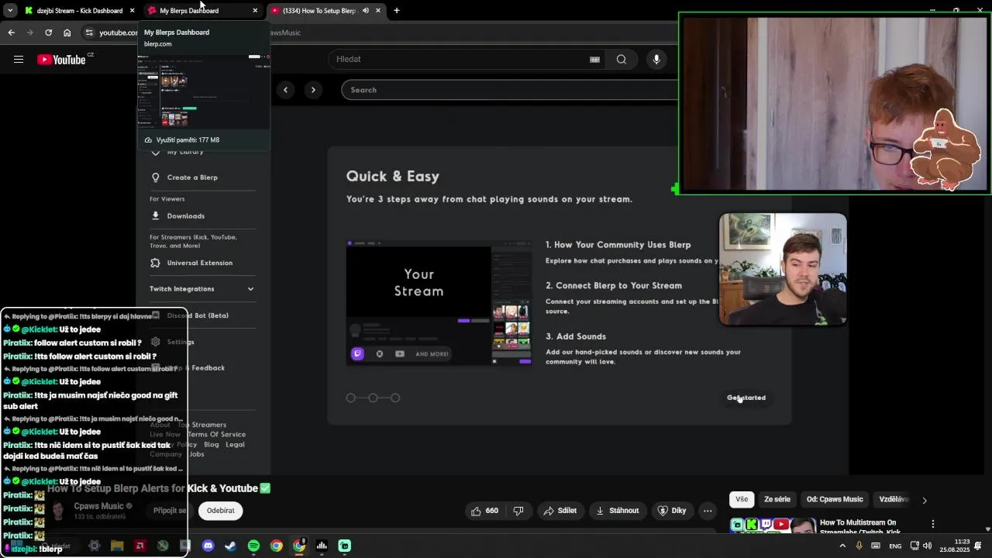Open Spotify from the taskbar
The image size is (992, 558).
click(253, 546)
